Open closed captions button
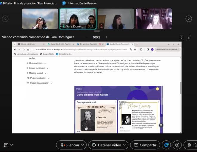The width and height of the screenshot is (197, 152). point(6,145)
